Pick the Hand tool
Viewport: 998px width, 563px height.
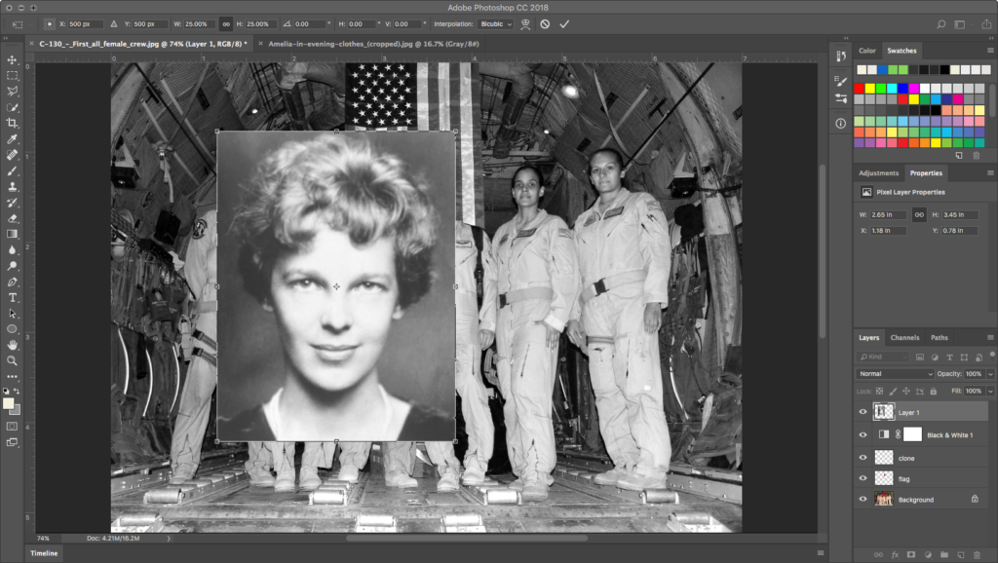click(13, 345)
